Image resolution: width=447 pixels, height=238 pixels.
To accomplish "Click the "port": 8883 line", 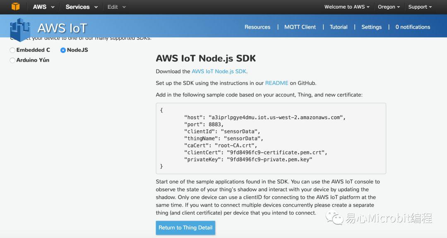I will click(204, 125).
